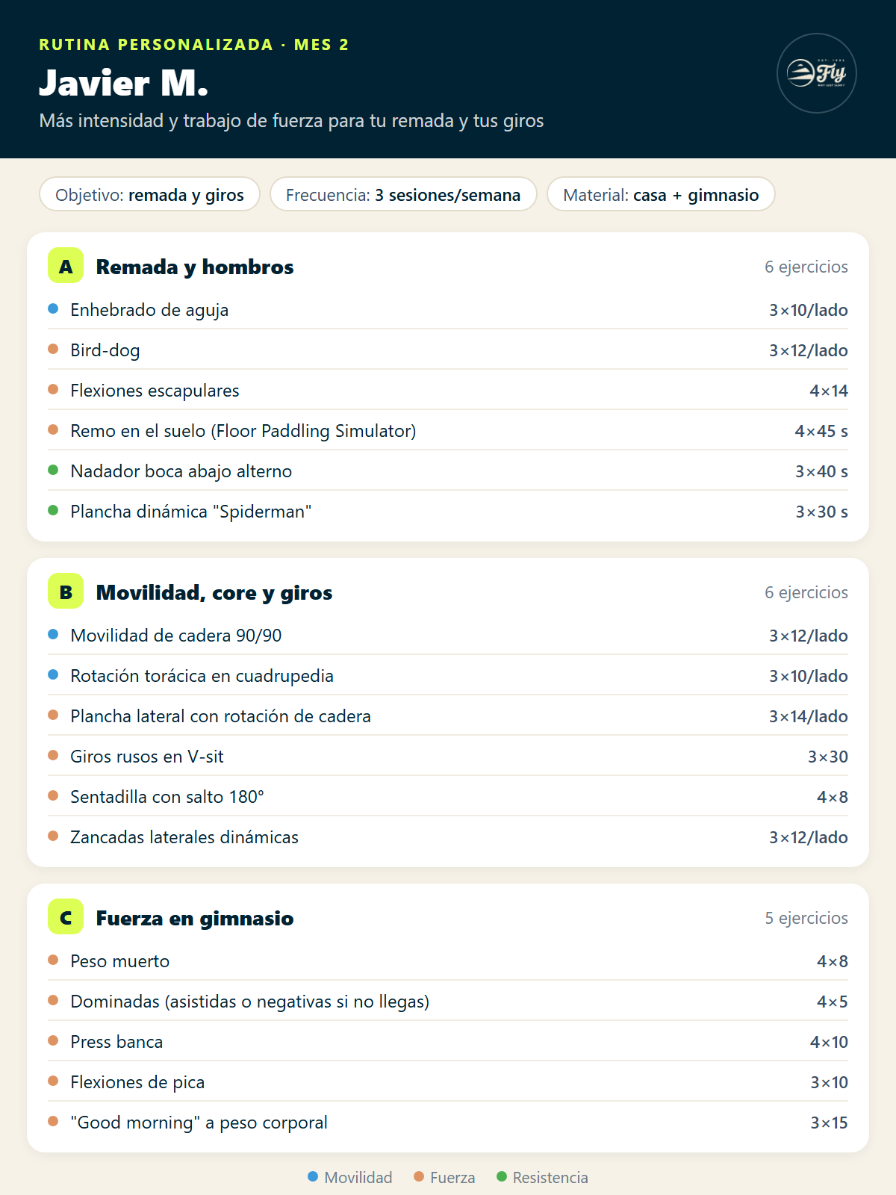Select the A badge beside Remada y hombros
Viewport: 896px width, 1195px height.
pos(66,266)
